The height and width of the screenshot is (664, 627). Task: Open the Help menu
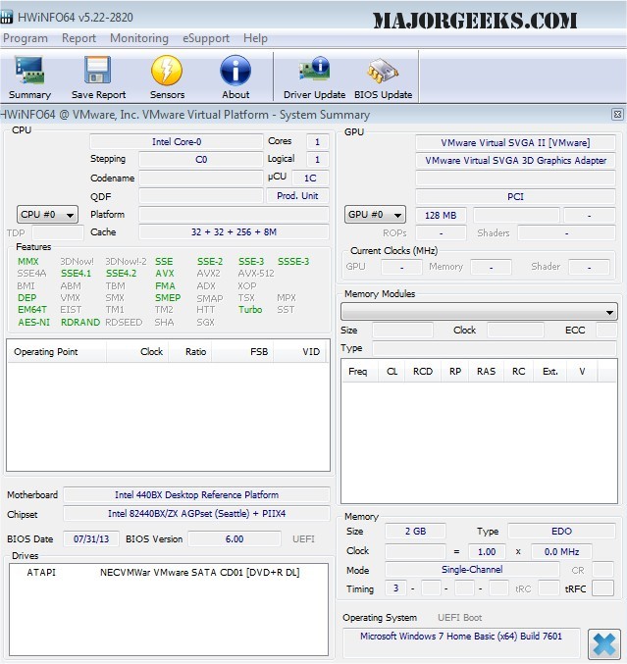point(255,38)
